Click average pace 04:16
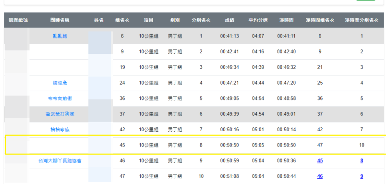The image size is (386, 184). (x=258, y=52)
